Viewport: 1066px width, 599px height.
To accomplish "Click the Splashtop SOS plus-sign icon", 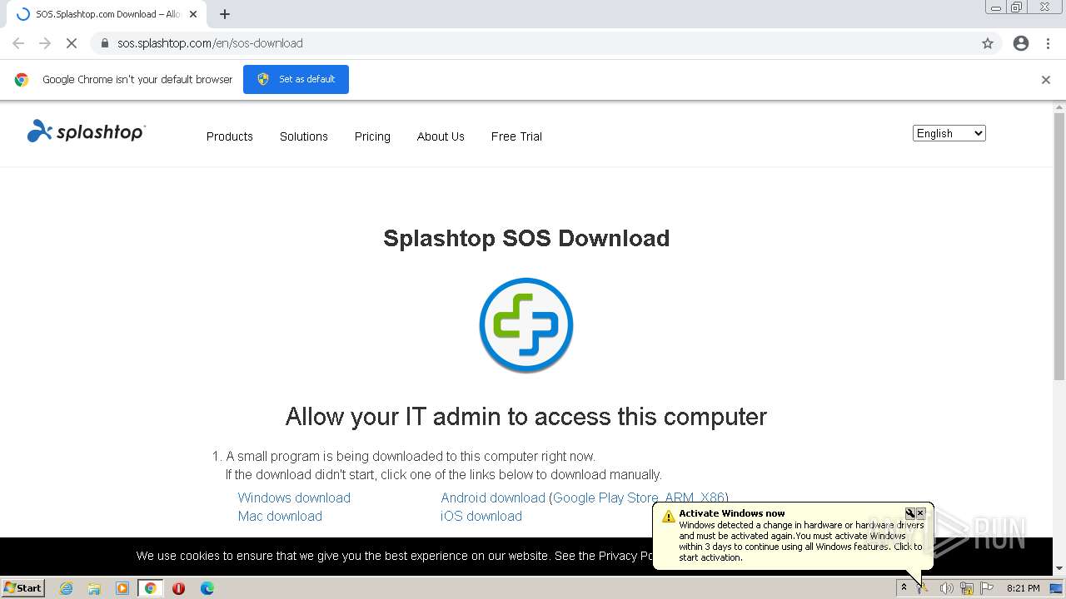I will 526,325.
